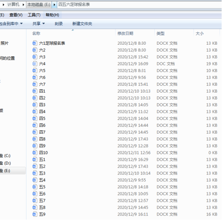Viewport: 222px width, 220px height.
Task: Click the file icon next to 四3
Action: (x=35, y=105)
